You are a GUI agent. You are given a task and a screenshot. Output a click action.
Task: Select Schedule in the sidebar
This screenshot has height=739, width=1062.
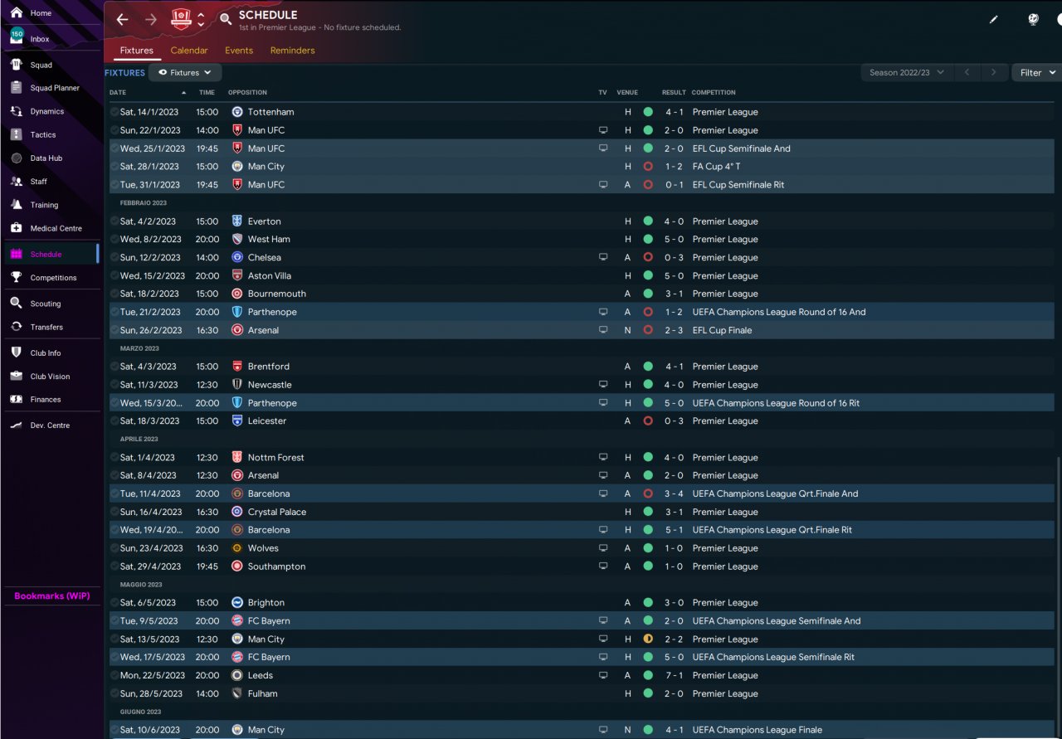50,255
